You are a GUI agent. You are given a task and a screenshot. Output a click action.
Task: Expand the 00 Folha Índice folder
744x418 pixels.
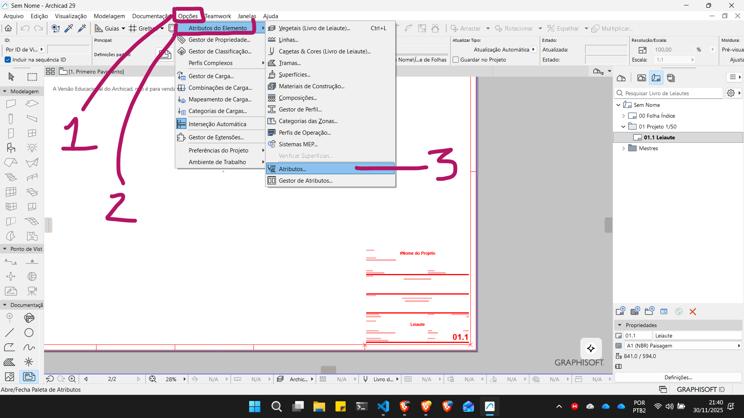[623, 116]
